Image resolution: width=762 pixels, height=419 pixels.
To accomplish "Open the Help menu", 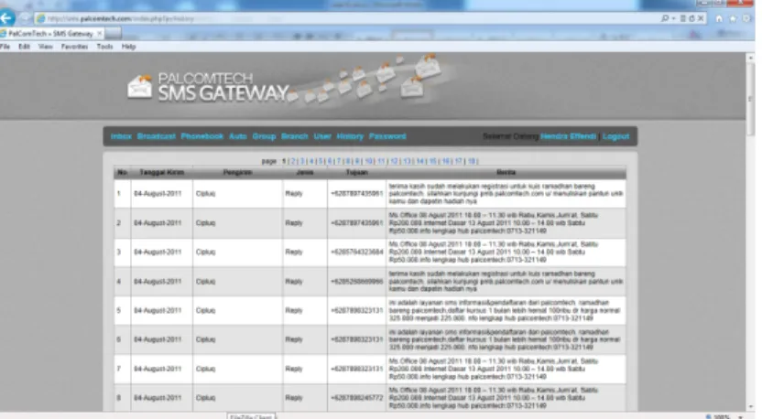I will tap(128, 47).
